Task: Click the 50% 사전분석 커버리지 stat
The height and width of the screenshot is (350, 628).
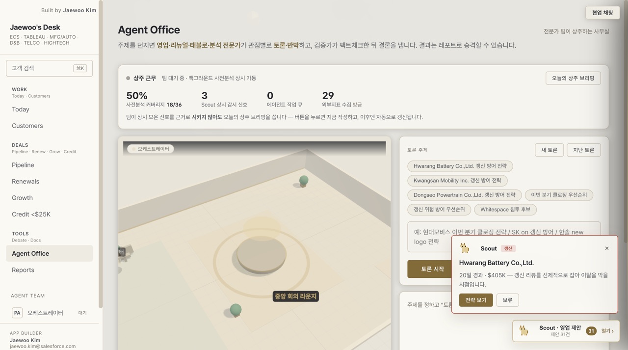Action: click(154, 99)
